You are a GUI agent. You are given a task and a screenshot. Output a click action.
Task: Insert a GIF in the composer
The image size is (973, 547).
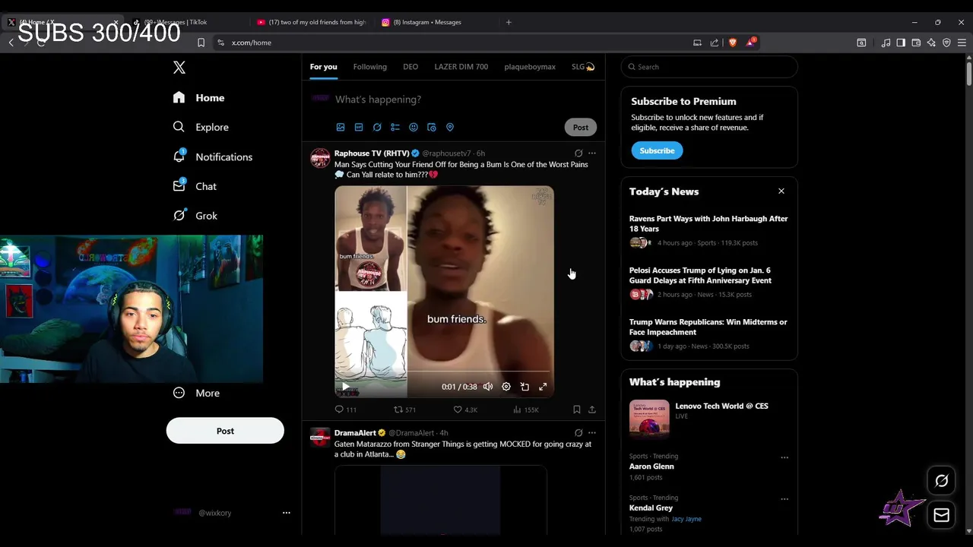[x=359, y=128]
